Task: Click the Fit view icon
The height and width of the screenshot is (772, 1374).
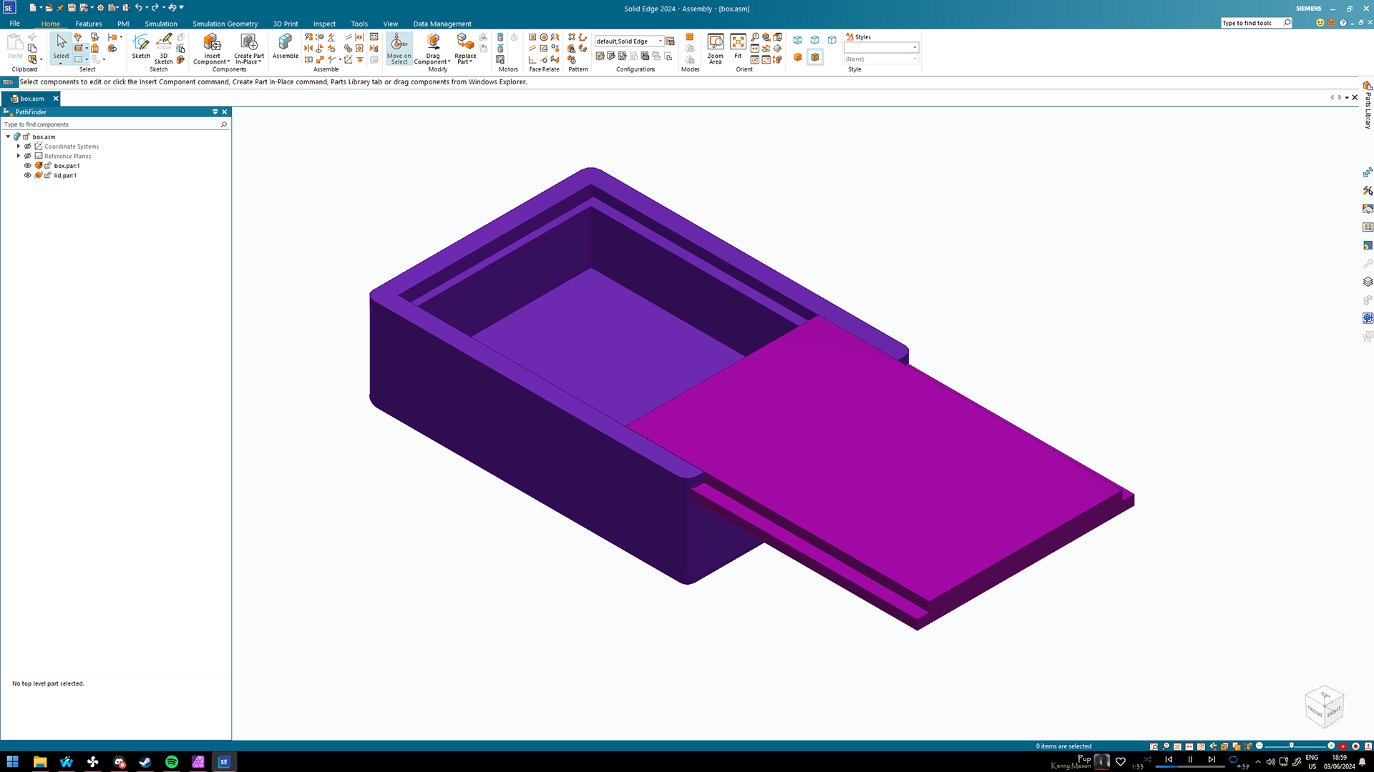Action: [x=738, y=46]
